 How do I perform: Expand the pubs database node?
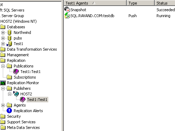click(x=3, y=38)
